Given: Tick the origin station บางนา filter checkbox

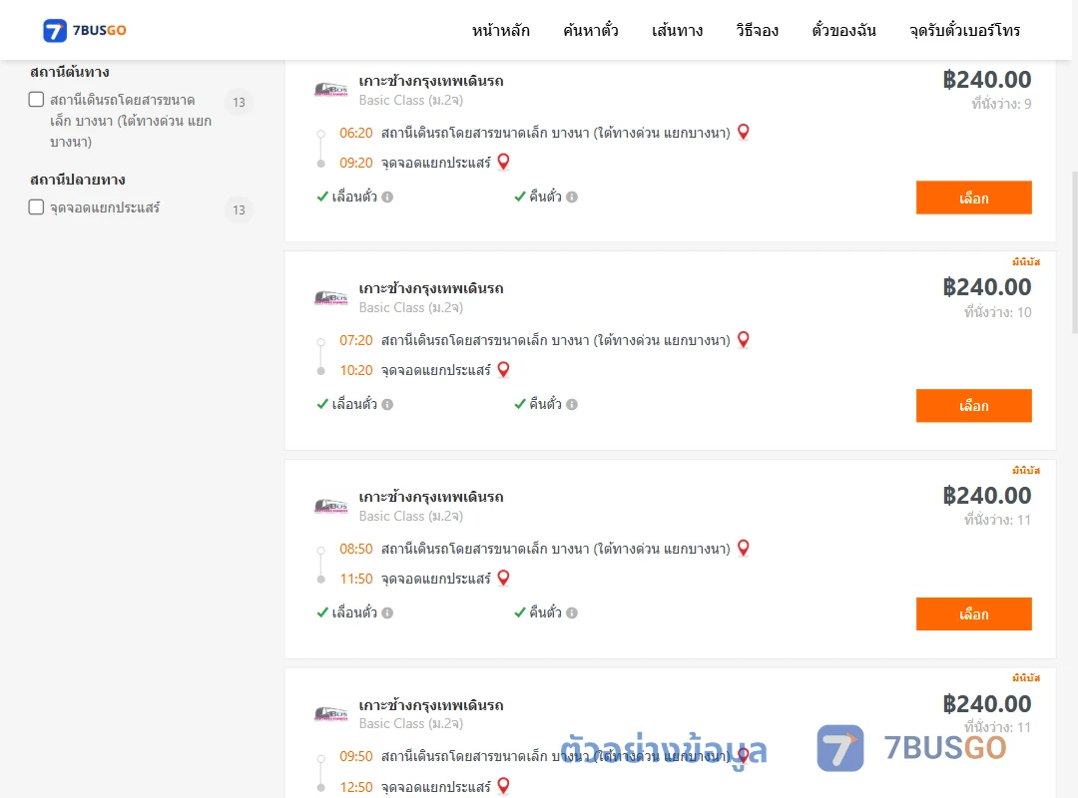Looking at the screenshot, I should [x=37, y=99].
